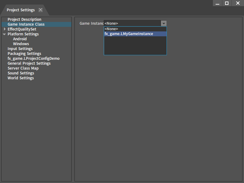Collapse the Platform Settings tree node
Screen dimensions: 244x183
pyautogui.click(x=4, y=34)
